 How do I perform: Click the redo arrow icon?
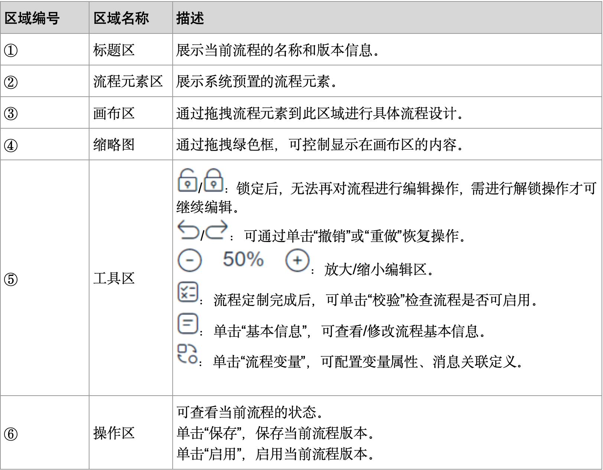(x=217, y=230)
